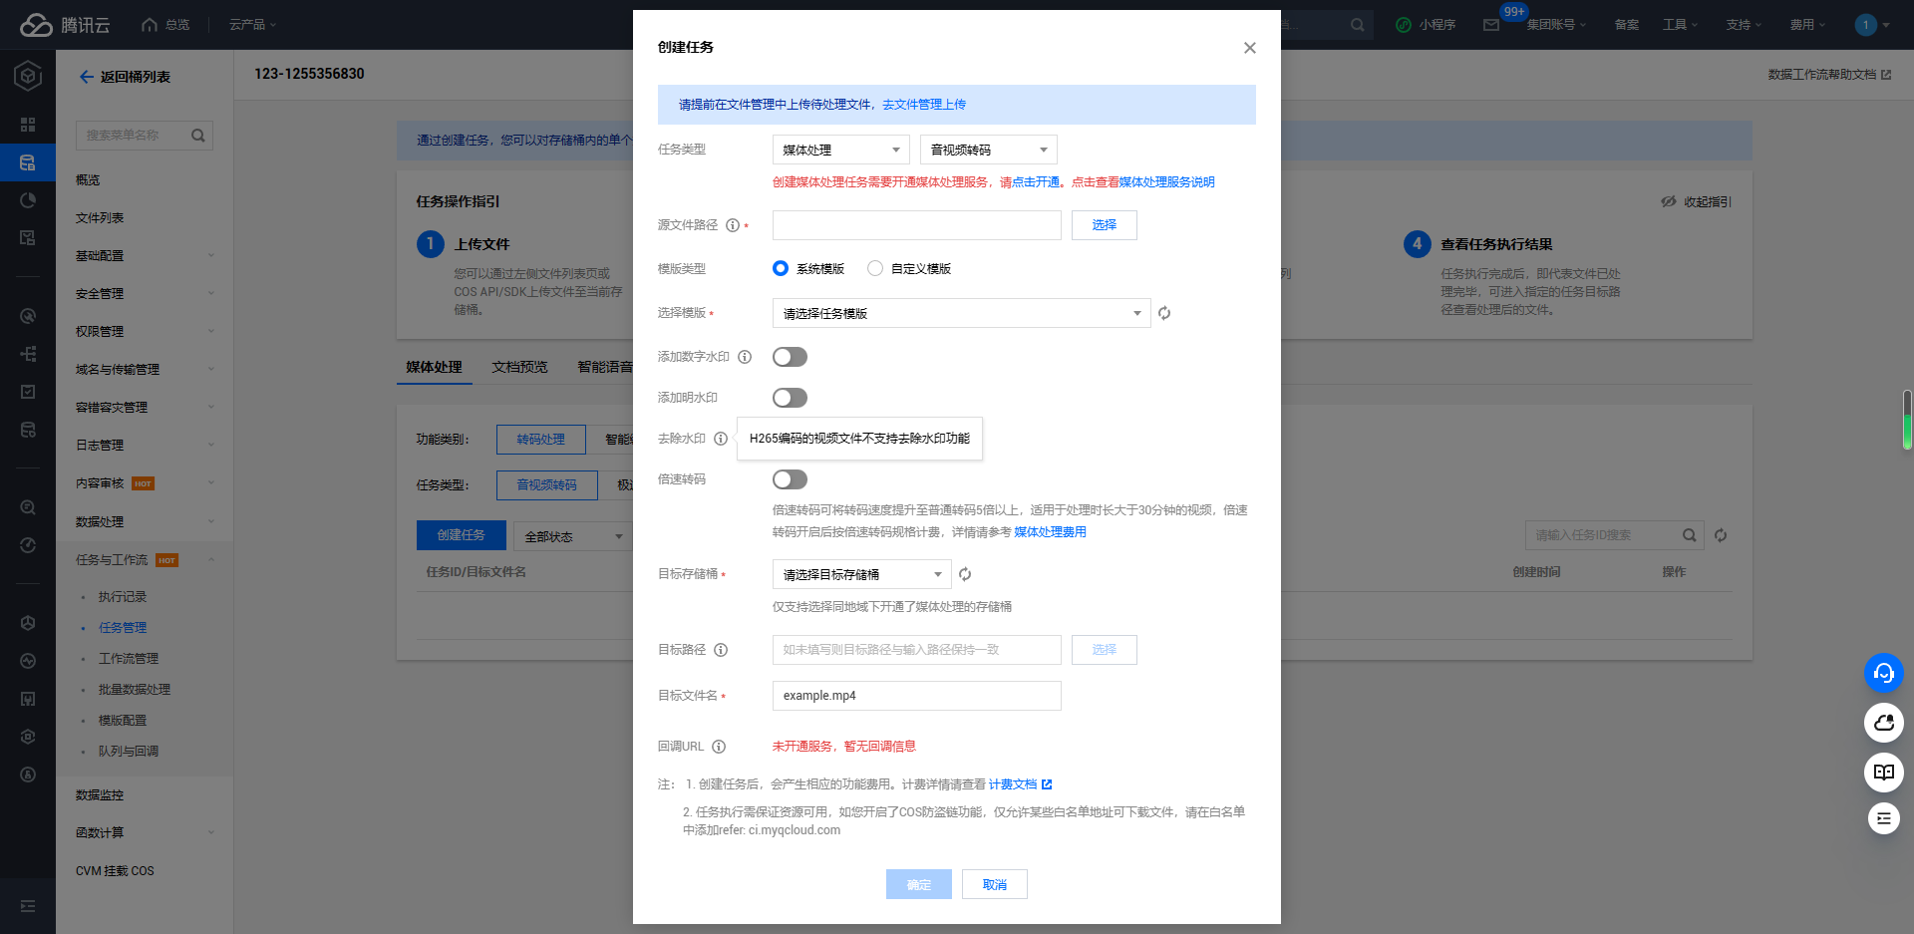1914x934 pixels.
Task: Click refresh icon beside task template dropdown
Action: point(1164,313)
